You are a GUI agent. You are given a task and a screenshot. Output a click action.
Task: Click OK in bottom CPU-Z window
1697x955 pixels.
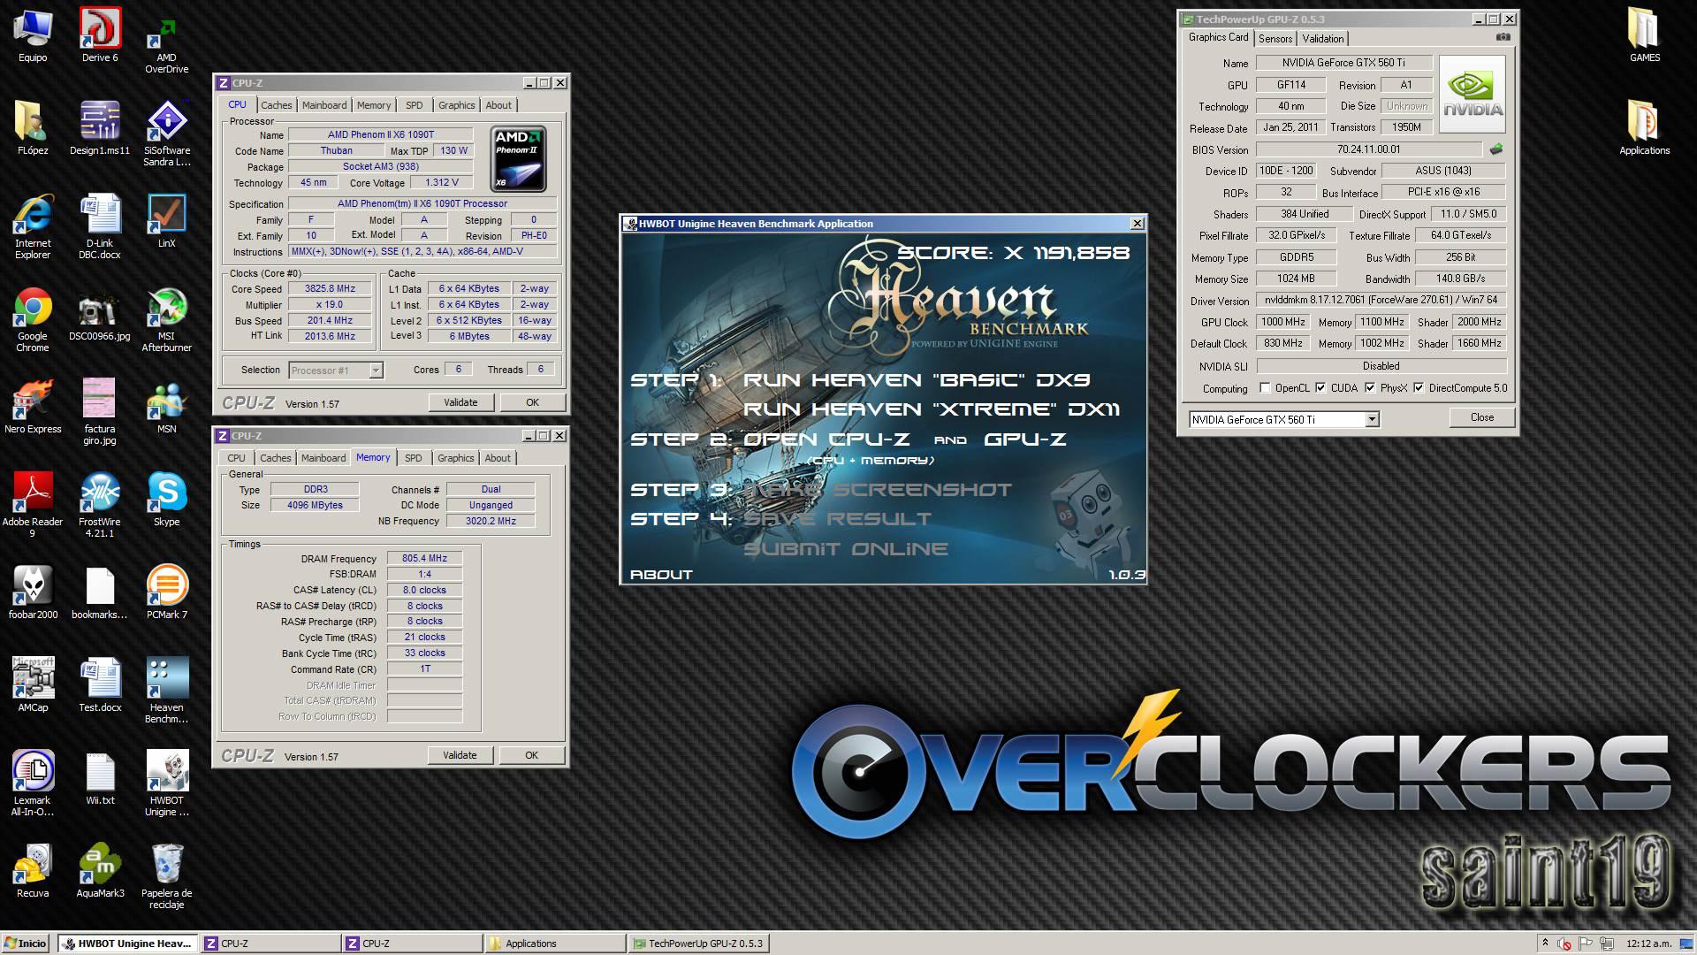point(531,755)
